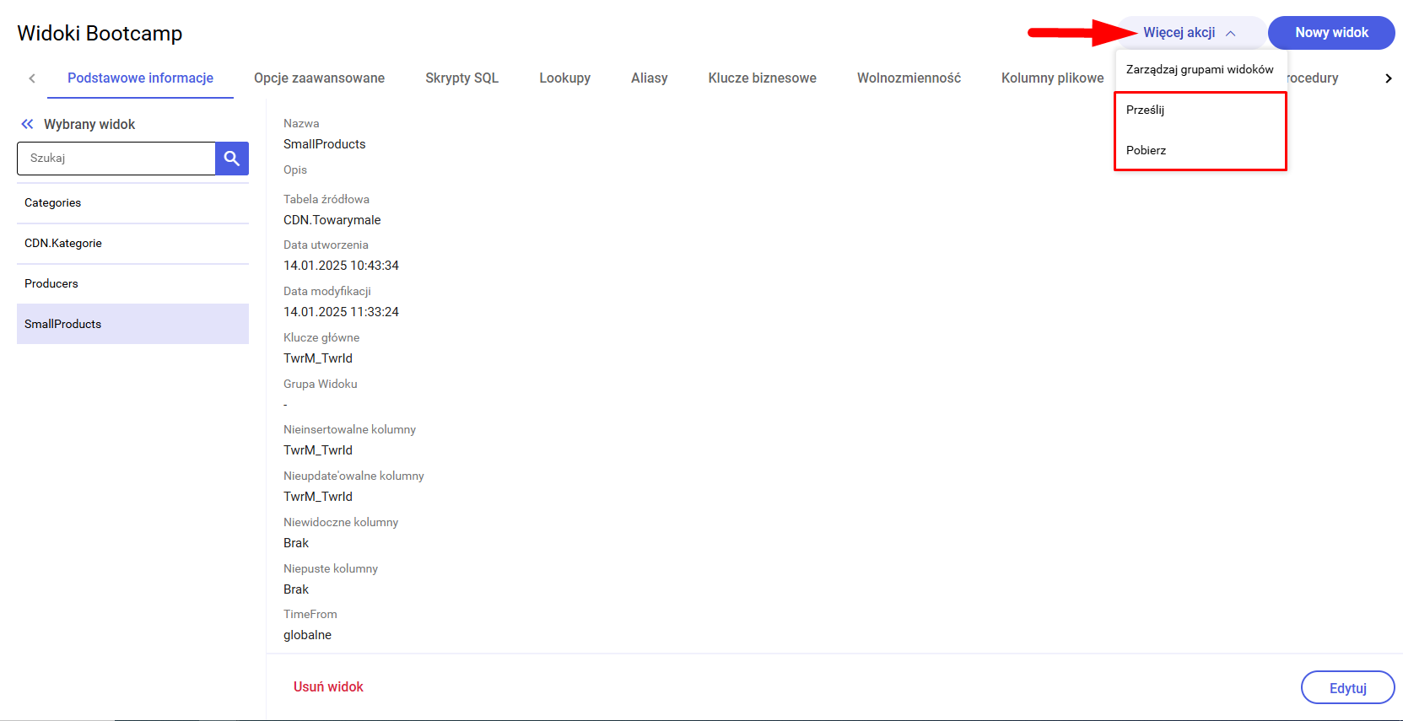1403x721 pixels.
Task: Open the Kolumny plikowe tab
Action: (x=1052, y=78)
